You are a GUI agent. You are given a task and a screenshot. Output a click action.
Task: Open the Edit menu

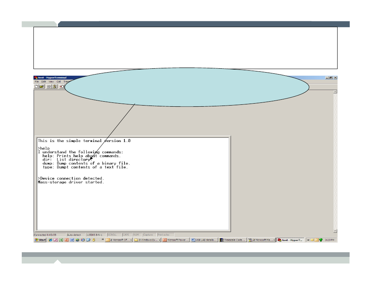pos(44,82)
